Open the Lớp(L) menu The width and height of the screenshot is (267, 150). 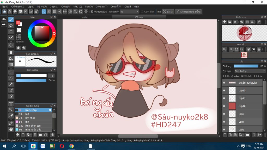point(31,7)
